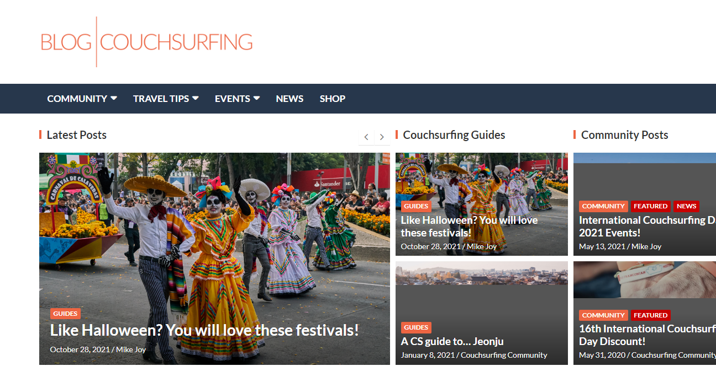This screenshot has width=716, height=366.
Task: Open Couchsurfing Community author on Jeonju card
Action: [x=504, y=355]
